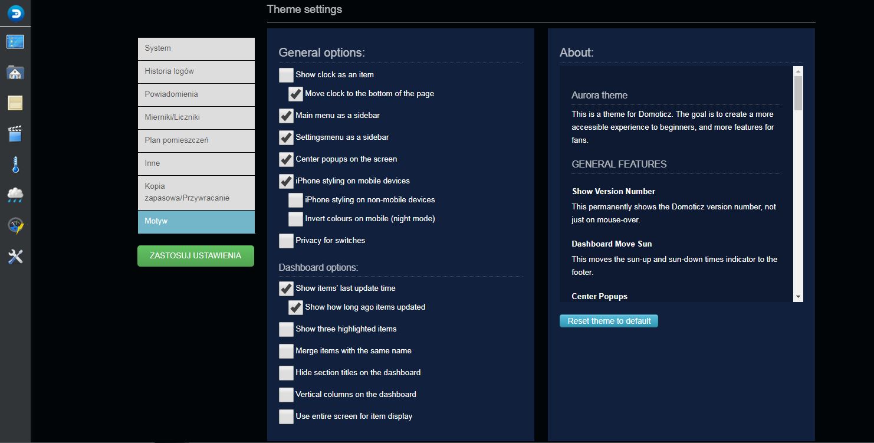
Task: Click Dashboard Move Sun text
Action: tap(612, 244)
